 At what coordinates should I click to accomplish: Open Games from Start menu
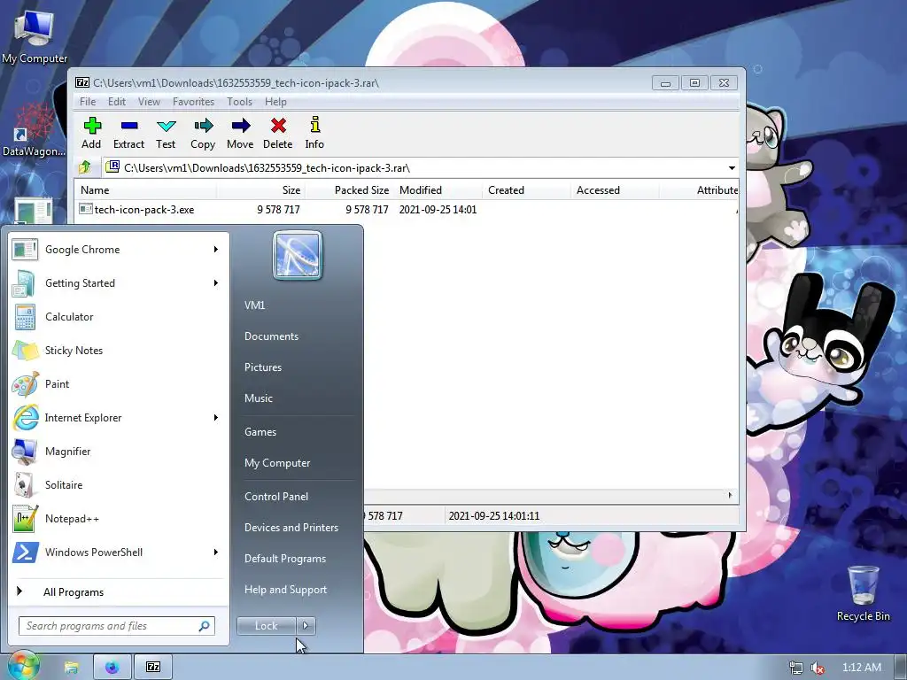click(260, 432)
